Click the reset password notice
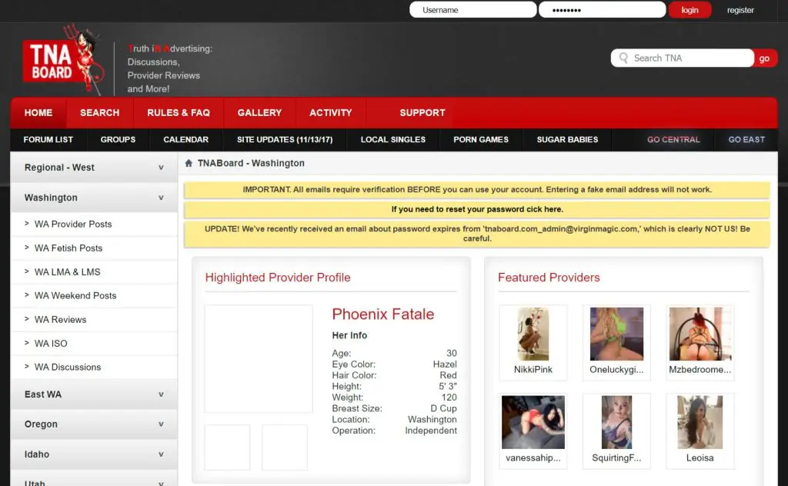The image size is (788, 486). click(x=477, y=209)
